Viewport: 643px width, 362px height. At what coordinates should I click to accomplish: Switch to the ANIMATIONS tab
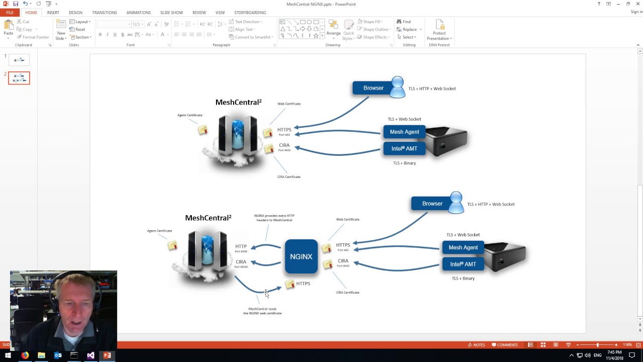tap(139, 13)
